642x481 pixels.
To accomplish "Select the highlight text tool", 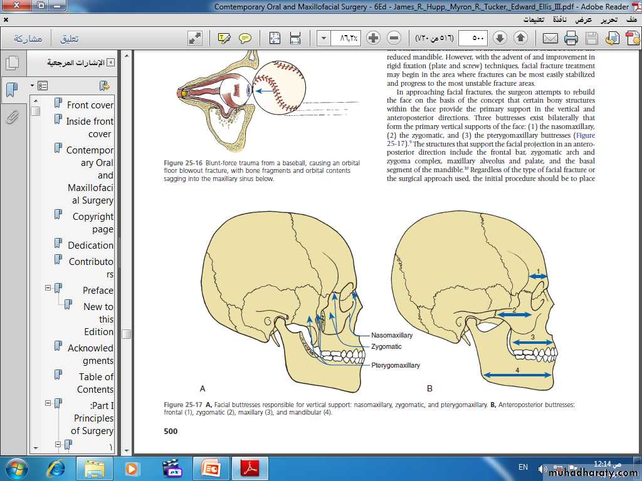I will (224, 38).
